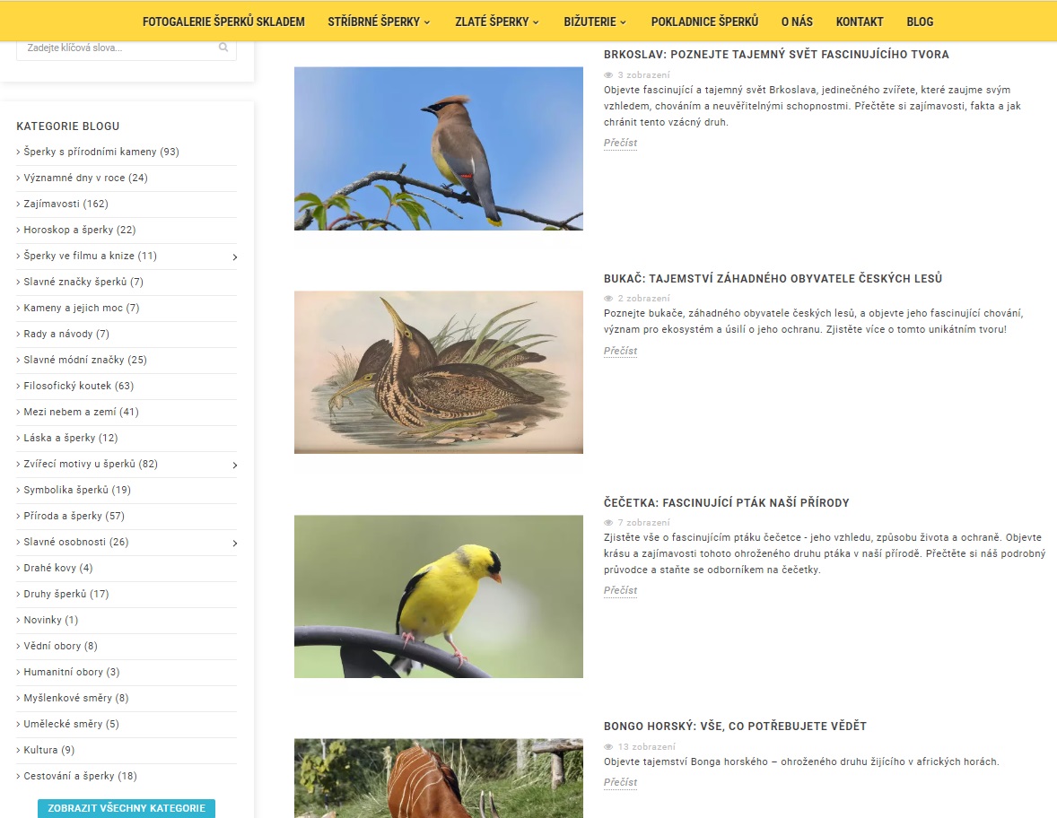Click Přečíst under the Brkoslav article
Image resolution: width=1057 pixels, height=818 pixels.
[x=620, y=143]
